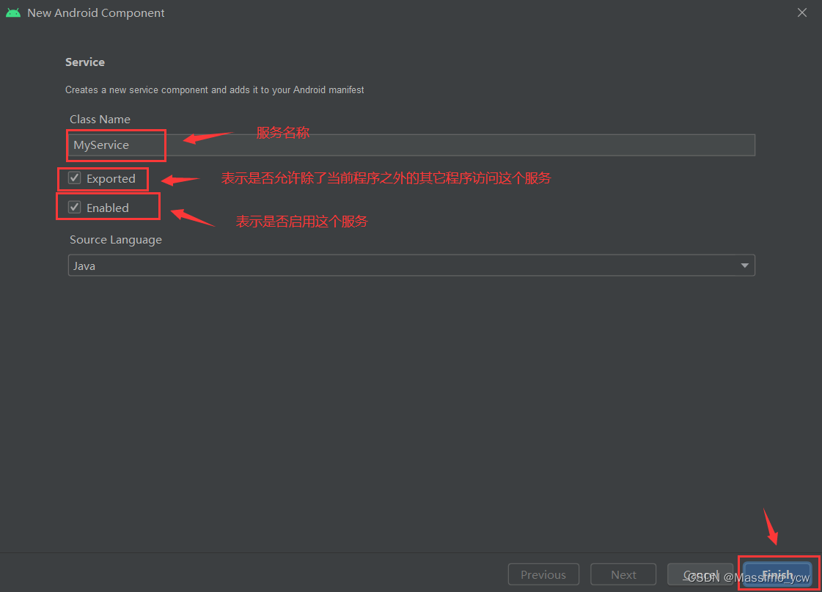The width and height of the screenshot is (822, 592).
Task: Open the Source Language dropdown
Action: tap(411, 266)
